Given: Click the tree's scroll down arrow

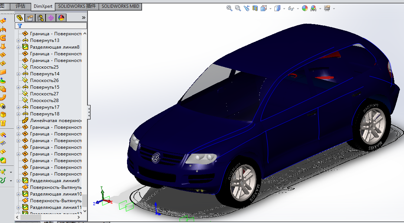Looking at the screenshot, I should 85,211.
